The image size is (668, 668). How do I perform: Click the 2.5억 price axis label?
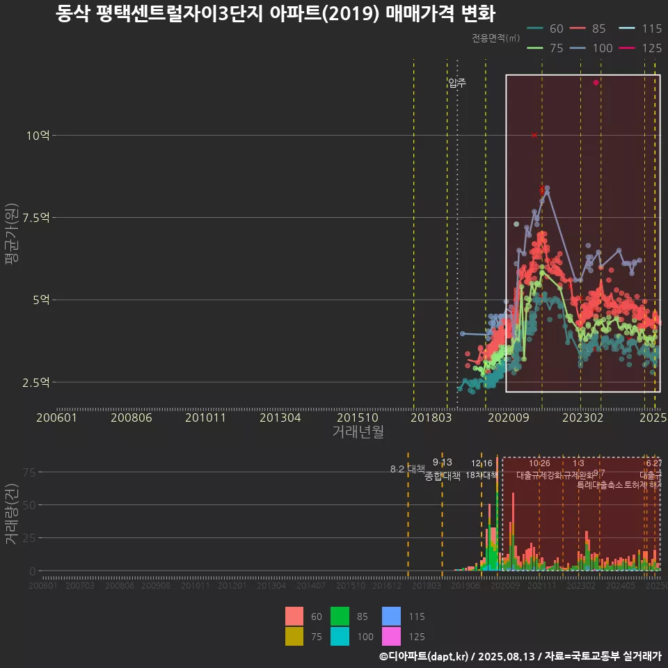[35, 383]
